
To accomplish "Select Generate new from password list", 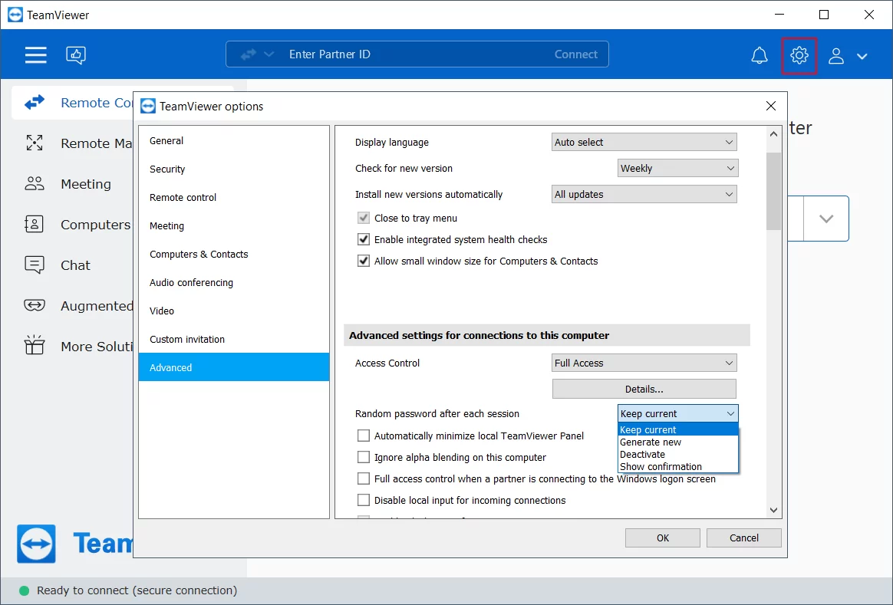I will coord(651,442).
